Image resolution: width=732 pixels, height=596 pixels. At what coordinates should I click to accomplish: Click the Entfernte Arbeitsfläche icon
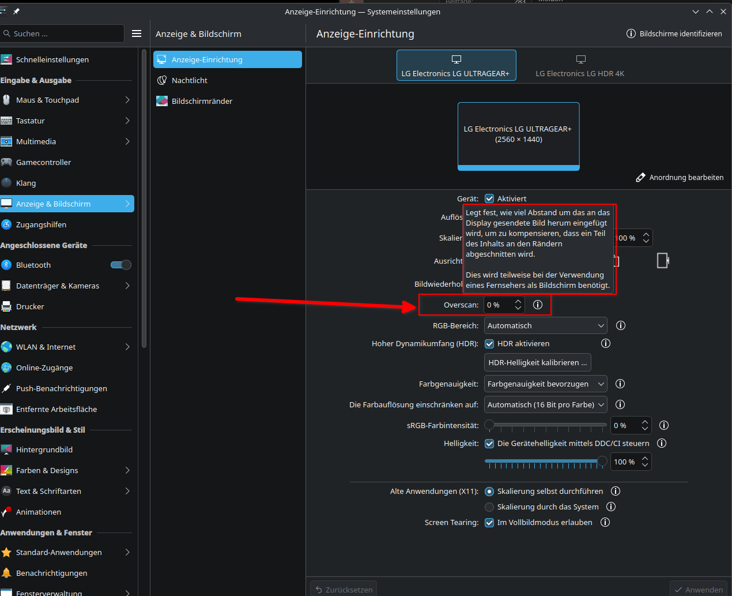[x=6, y=409]
